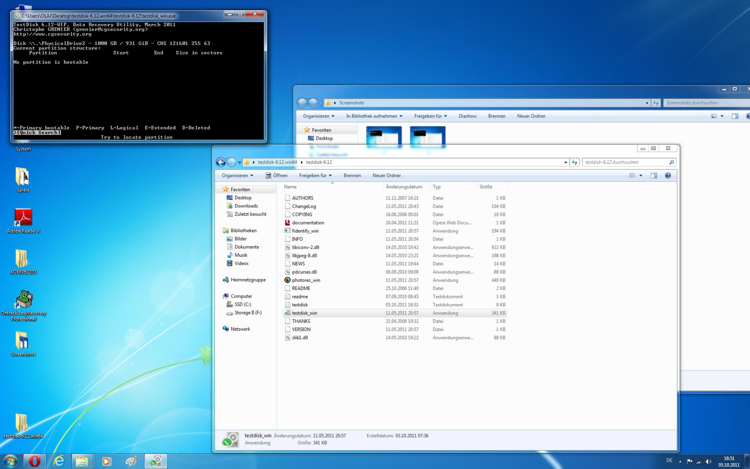
Task: Click the testdisk-6.12 durchsuchen search field
Action: point(629,162)
